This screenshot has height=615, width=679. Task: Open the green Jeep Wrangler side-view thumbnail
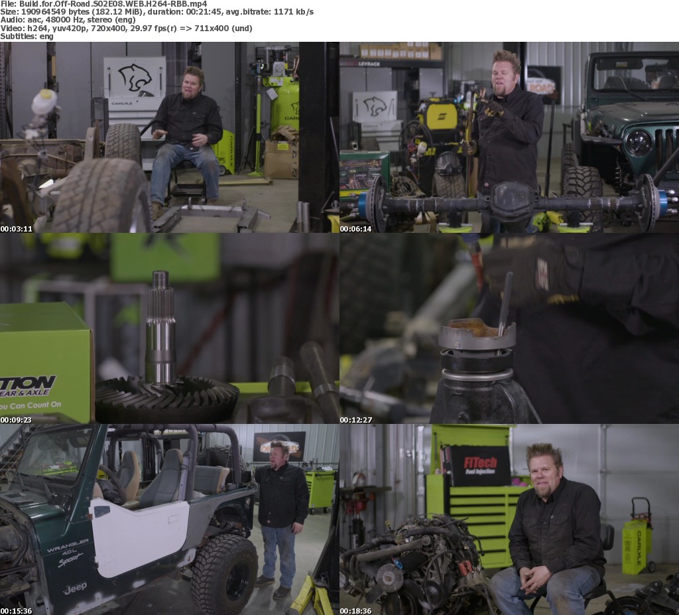[x=169, y=519]
